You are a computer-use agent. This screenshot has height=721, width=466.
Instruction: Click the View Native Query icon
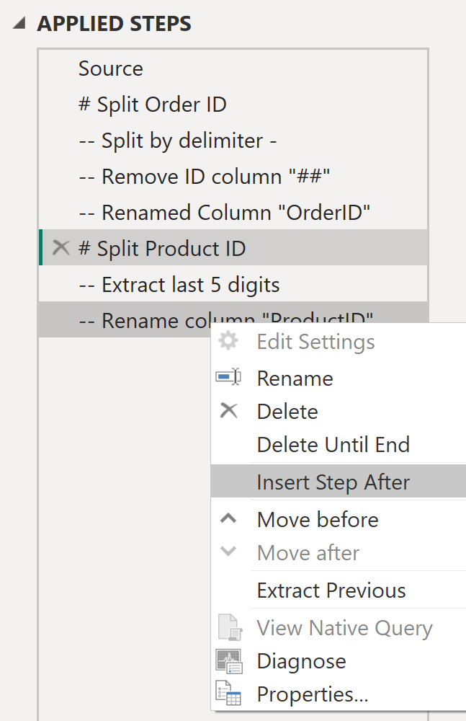point(228,627)
